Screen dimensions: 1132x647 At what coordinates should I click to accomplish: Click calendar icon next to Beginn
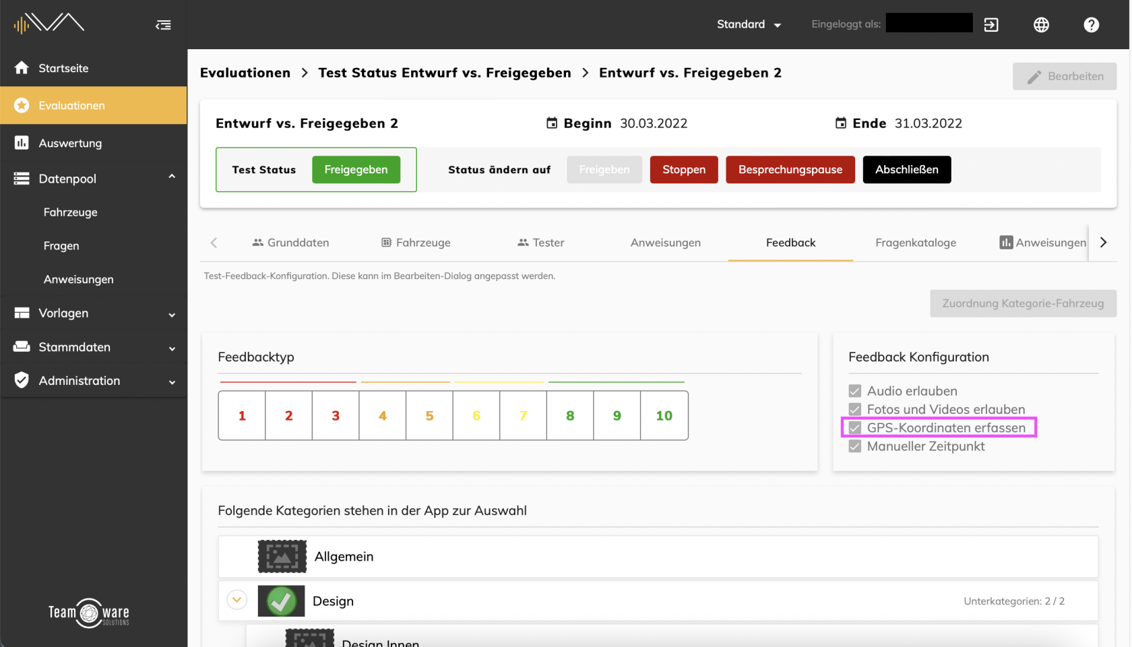(x=552, y=123)
